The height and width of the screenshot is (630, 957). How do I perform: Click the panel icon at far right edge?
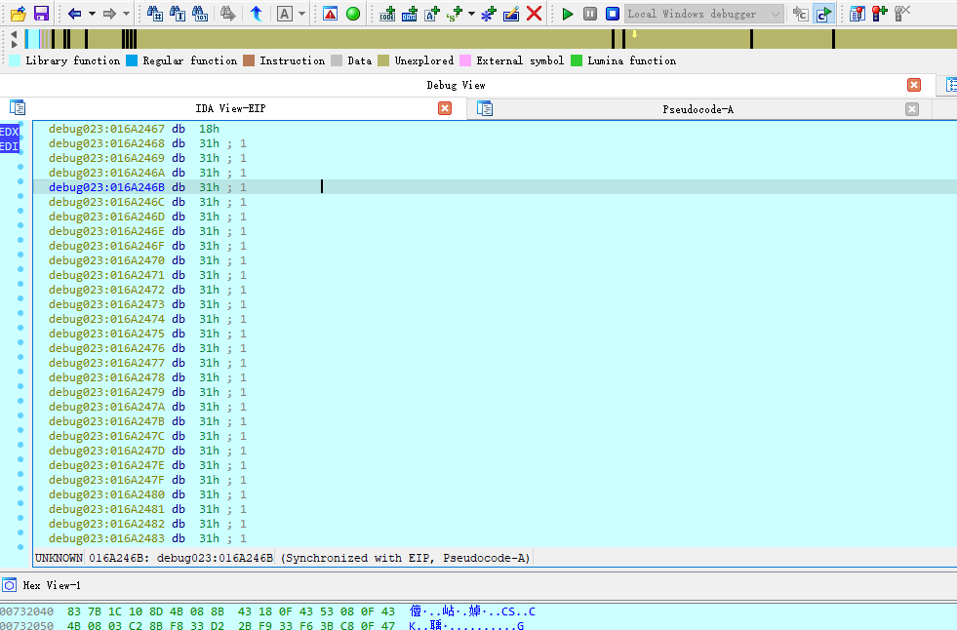click(950, 85)
